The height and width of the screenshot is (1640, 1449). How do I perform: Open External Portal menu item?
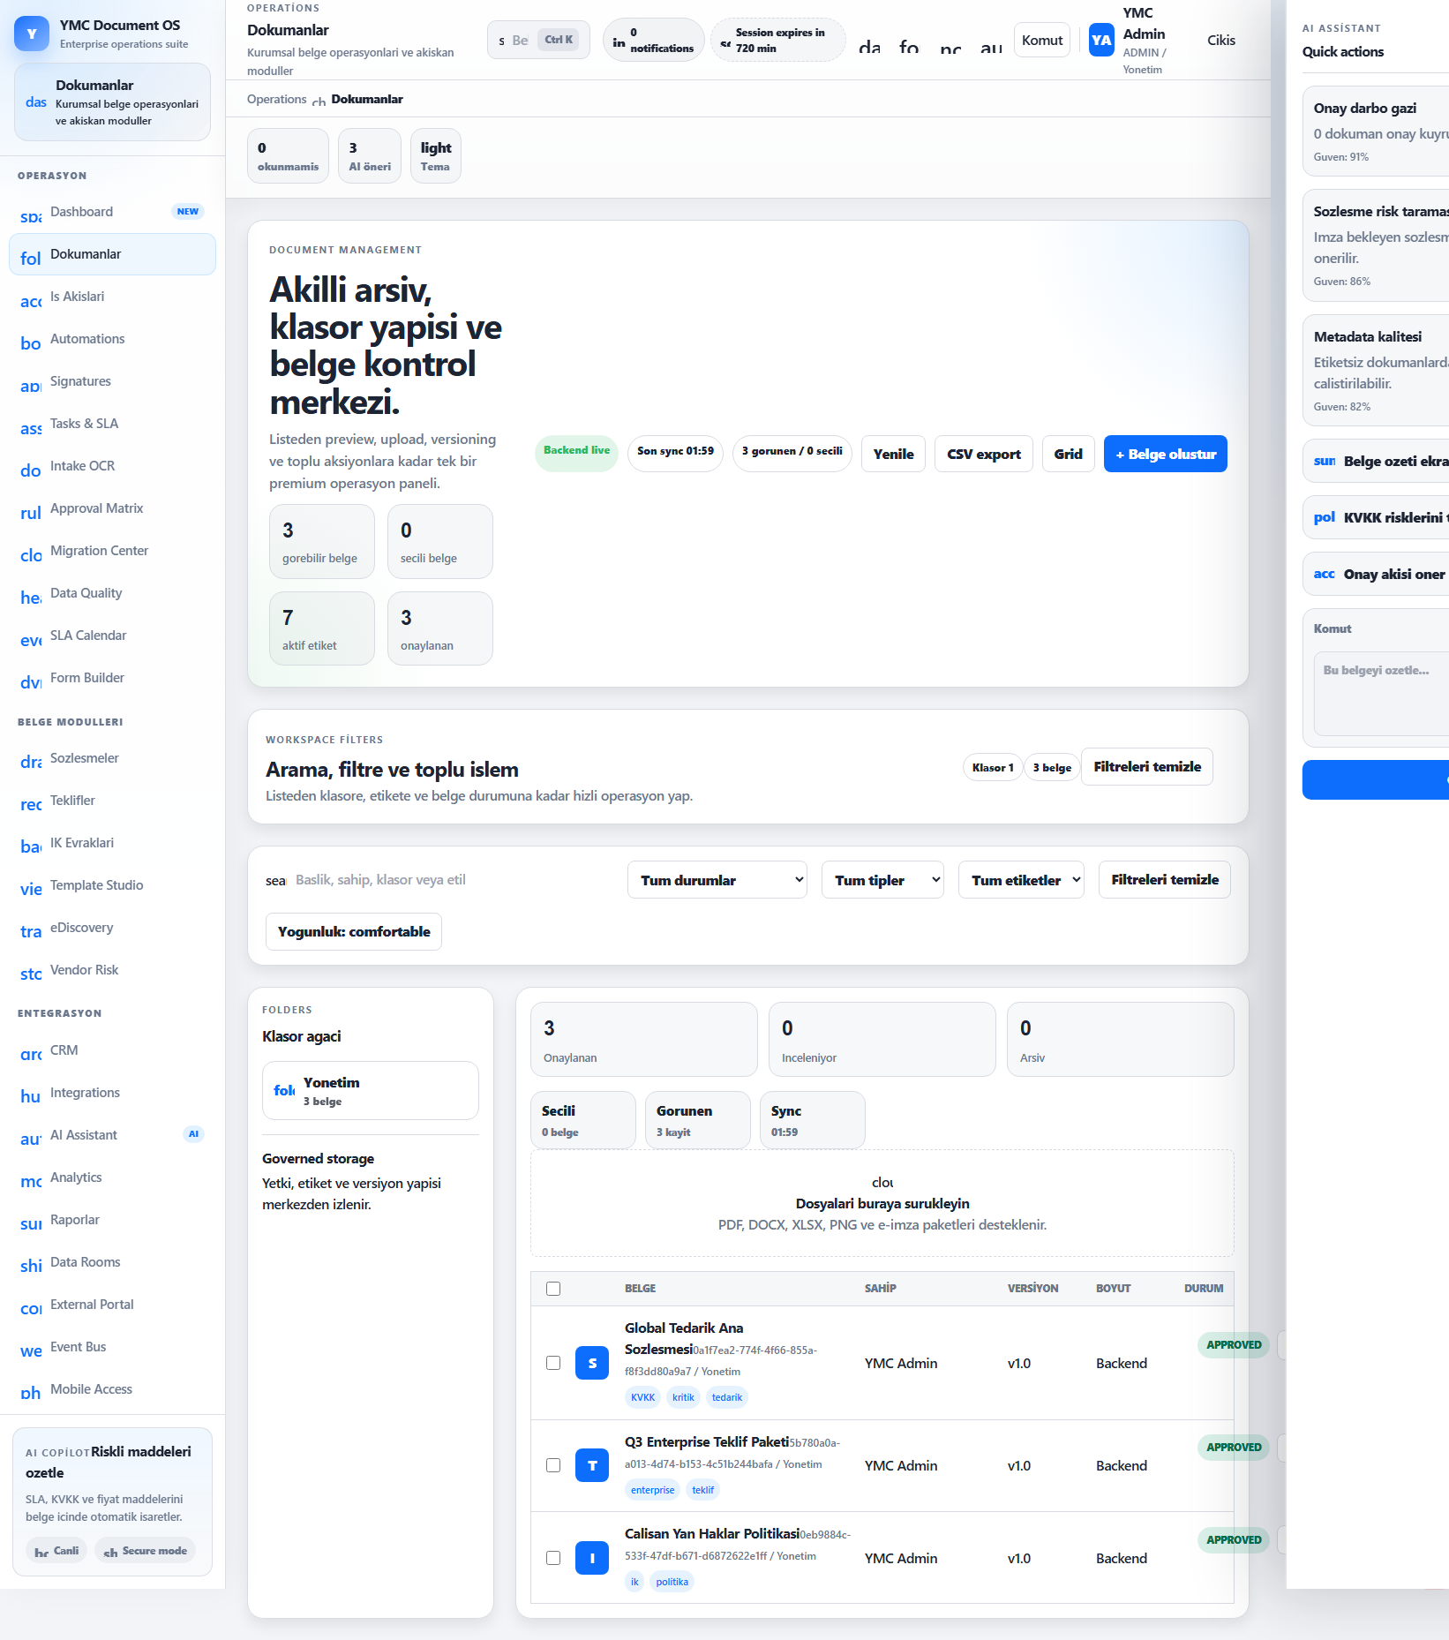(112, 1305)
